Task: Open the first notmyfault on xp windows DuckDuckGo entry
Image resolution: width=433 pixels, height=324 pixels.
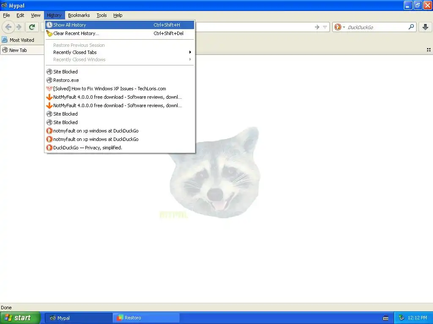Action: (120, 131)
